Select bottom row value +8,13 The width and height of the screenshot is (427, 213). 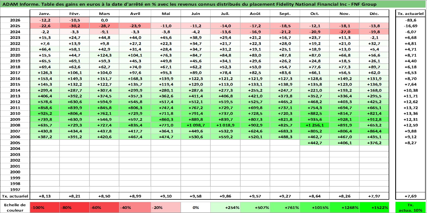pyautogui.click(x=45, y=196)
